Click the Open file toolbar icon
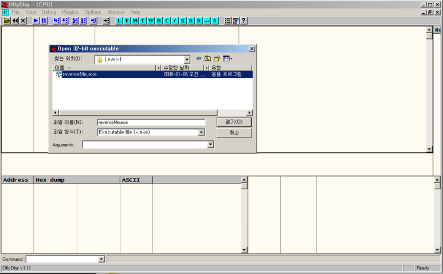 pos(7,21)
